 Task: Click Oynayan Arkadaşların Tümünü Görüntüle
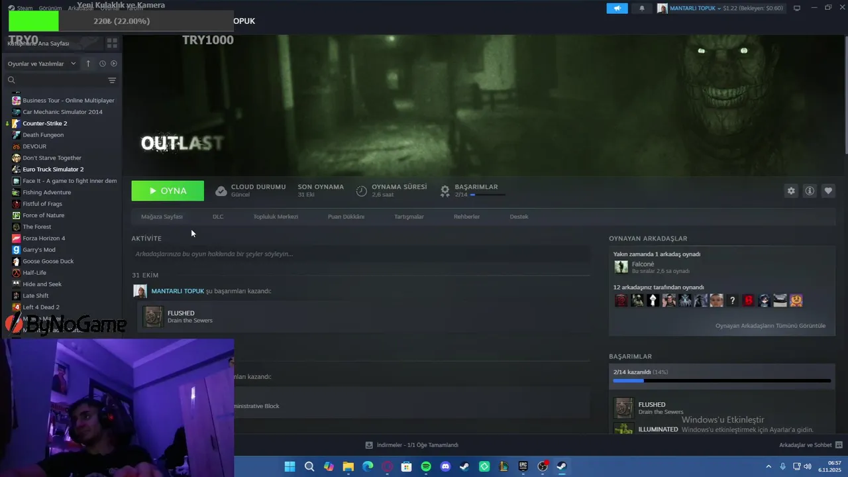pyautogui.click(x=770, y=326)
